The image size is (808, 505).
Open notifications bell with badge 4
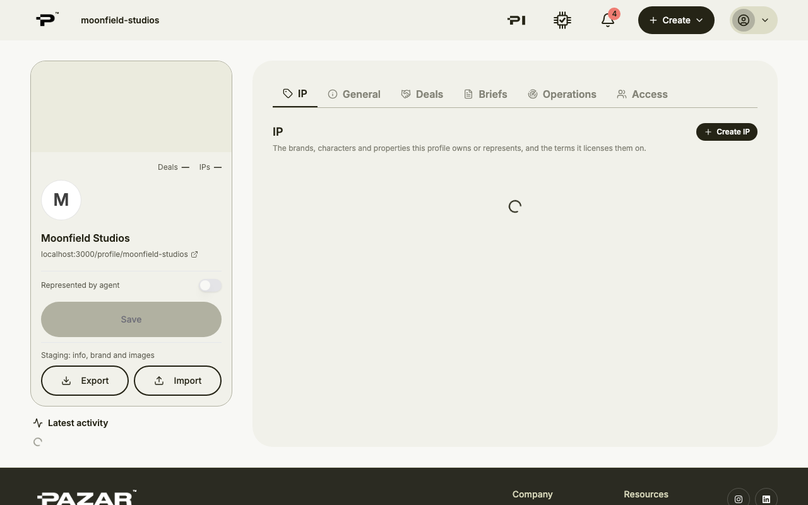pos(608,20)
